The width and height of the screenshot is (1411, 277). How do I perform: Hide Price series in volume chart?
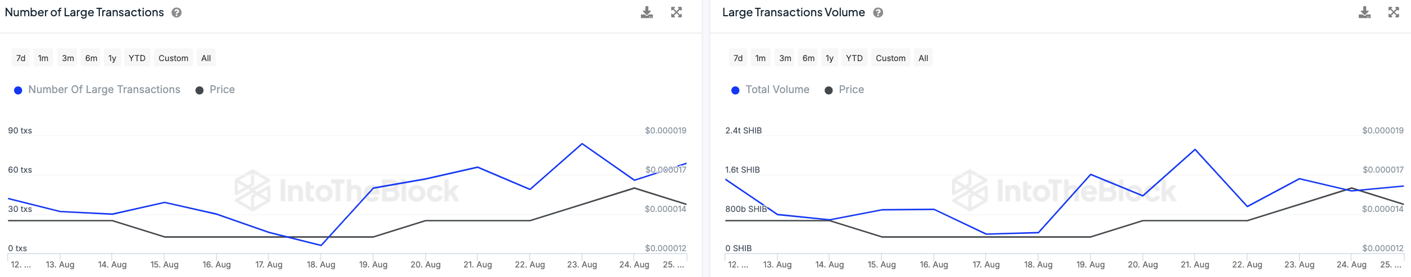[851, 90]
